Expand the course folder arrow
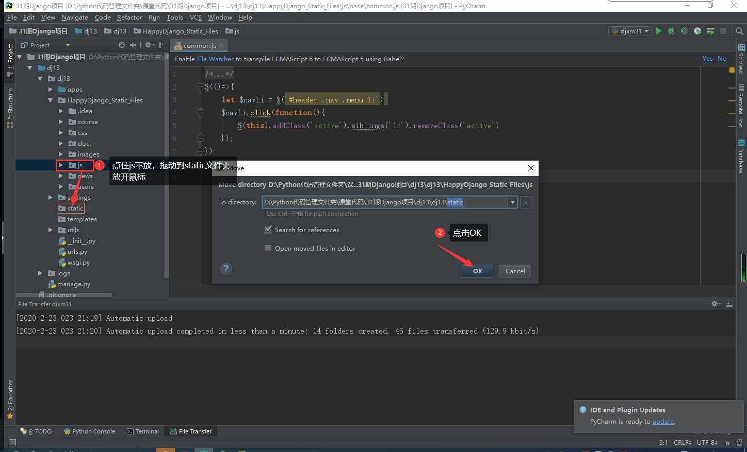Viewport: 747px width, 452px height. [x=61, y=121]
